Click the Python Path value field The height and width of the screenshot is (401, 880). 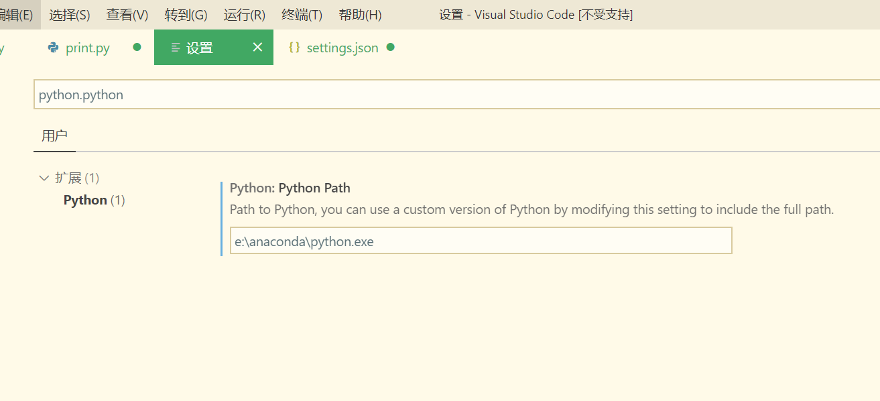[x=481, y=240]
